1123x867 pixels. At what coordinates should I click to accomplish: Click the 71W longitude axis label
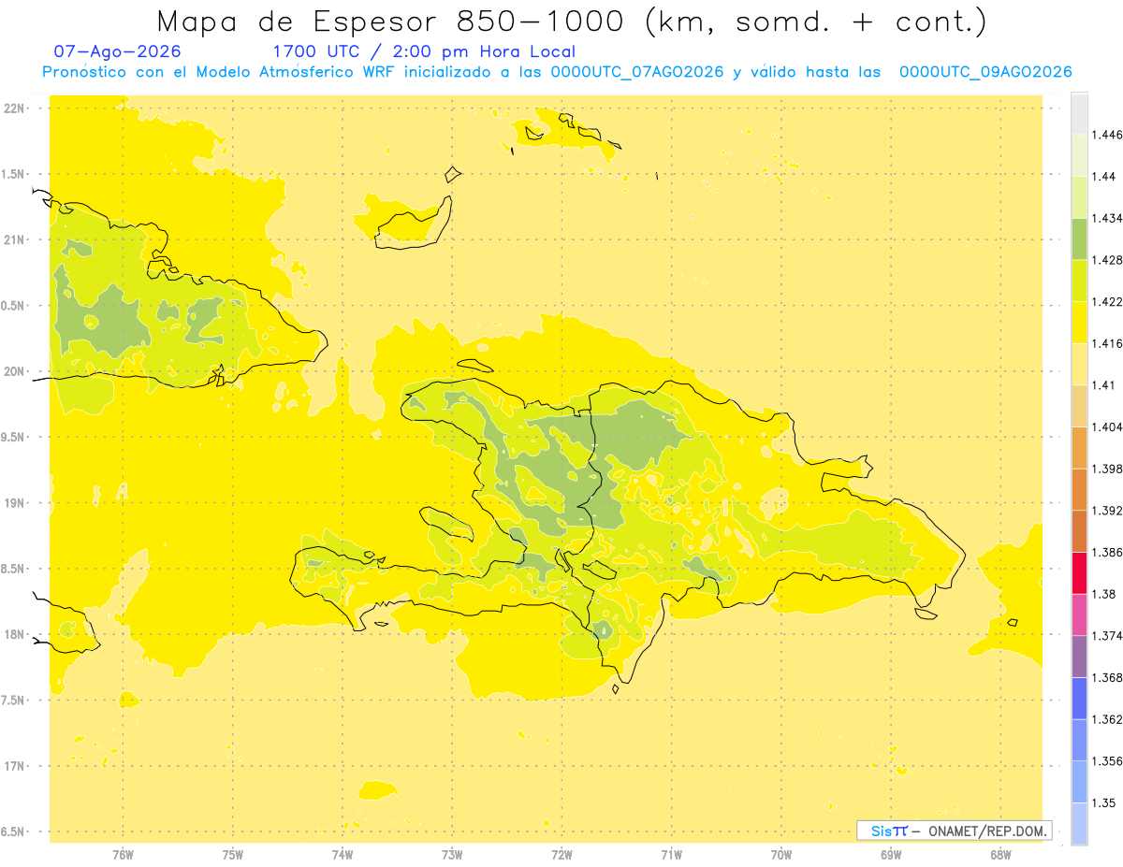(x=671, y=855)
